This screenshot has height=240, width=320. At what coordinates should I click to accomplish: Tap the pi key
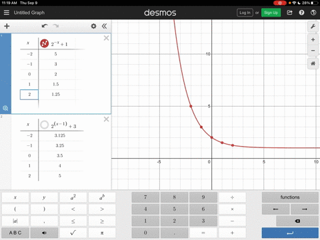[102, 233]
